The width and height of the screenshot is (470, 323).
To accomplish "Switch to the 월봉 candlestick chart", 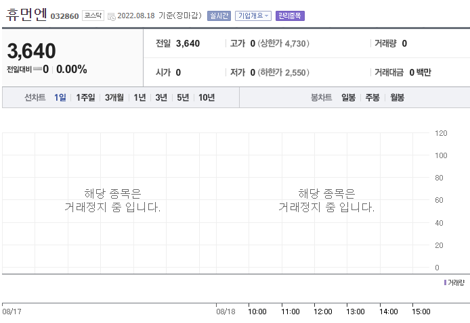I will click(397, 97).
